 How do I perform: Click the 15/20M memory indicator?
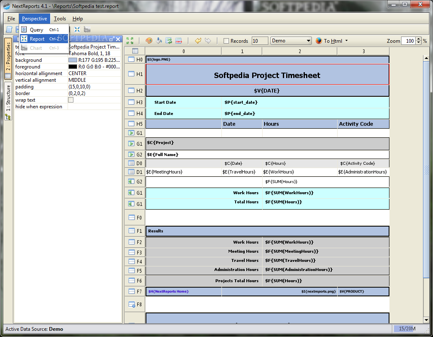(407, 328)
